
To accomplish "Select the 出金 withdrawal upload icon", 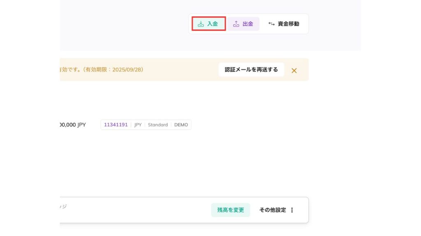I will (236, 24).
